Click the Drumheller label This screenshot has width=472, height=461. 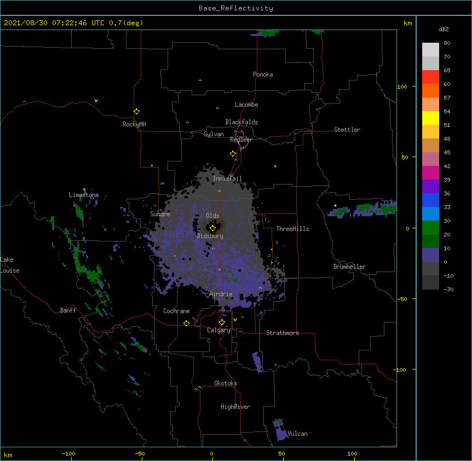click(x=349, y=267)
